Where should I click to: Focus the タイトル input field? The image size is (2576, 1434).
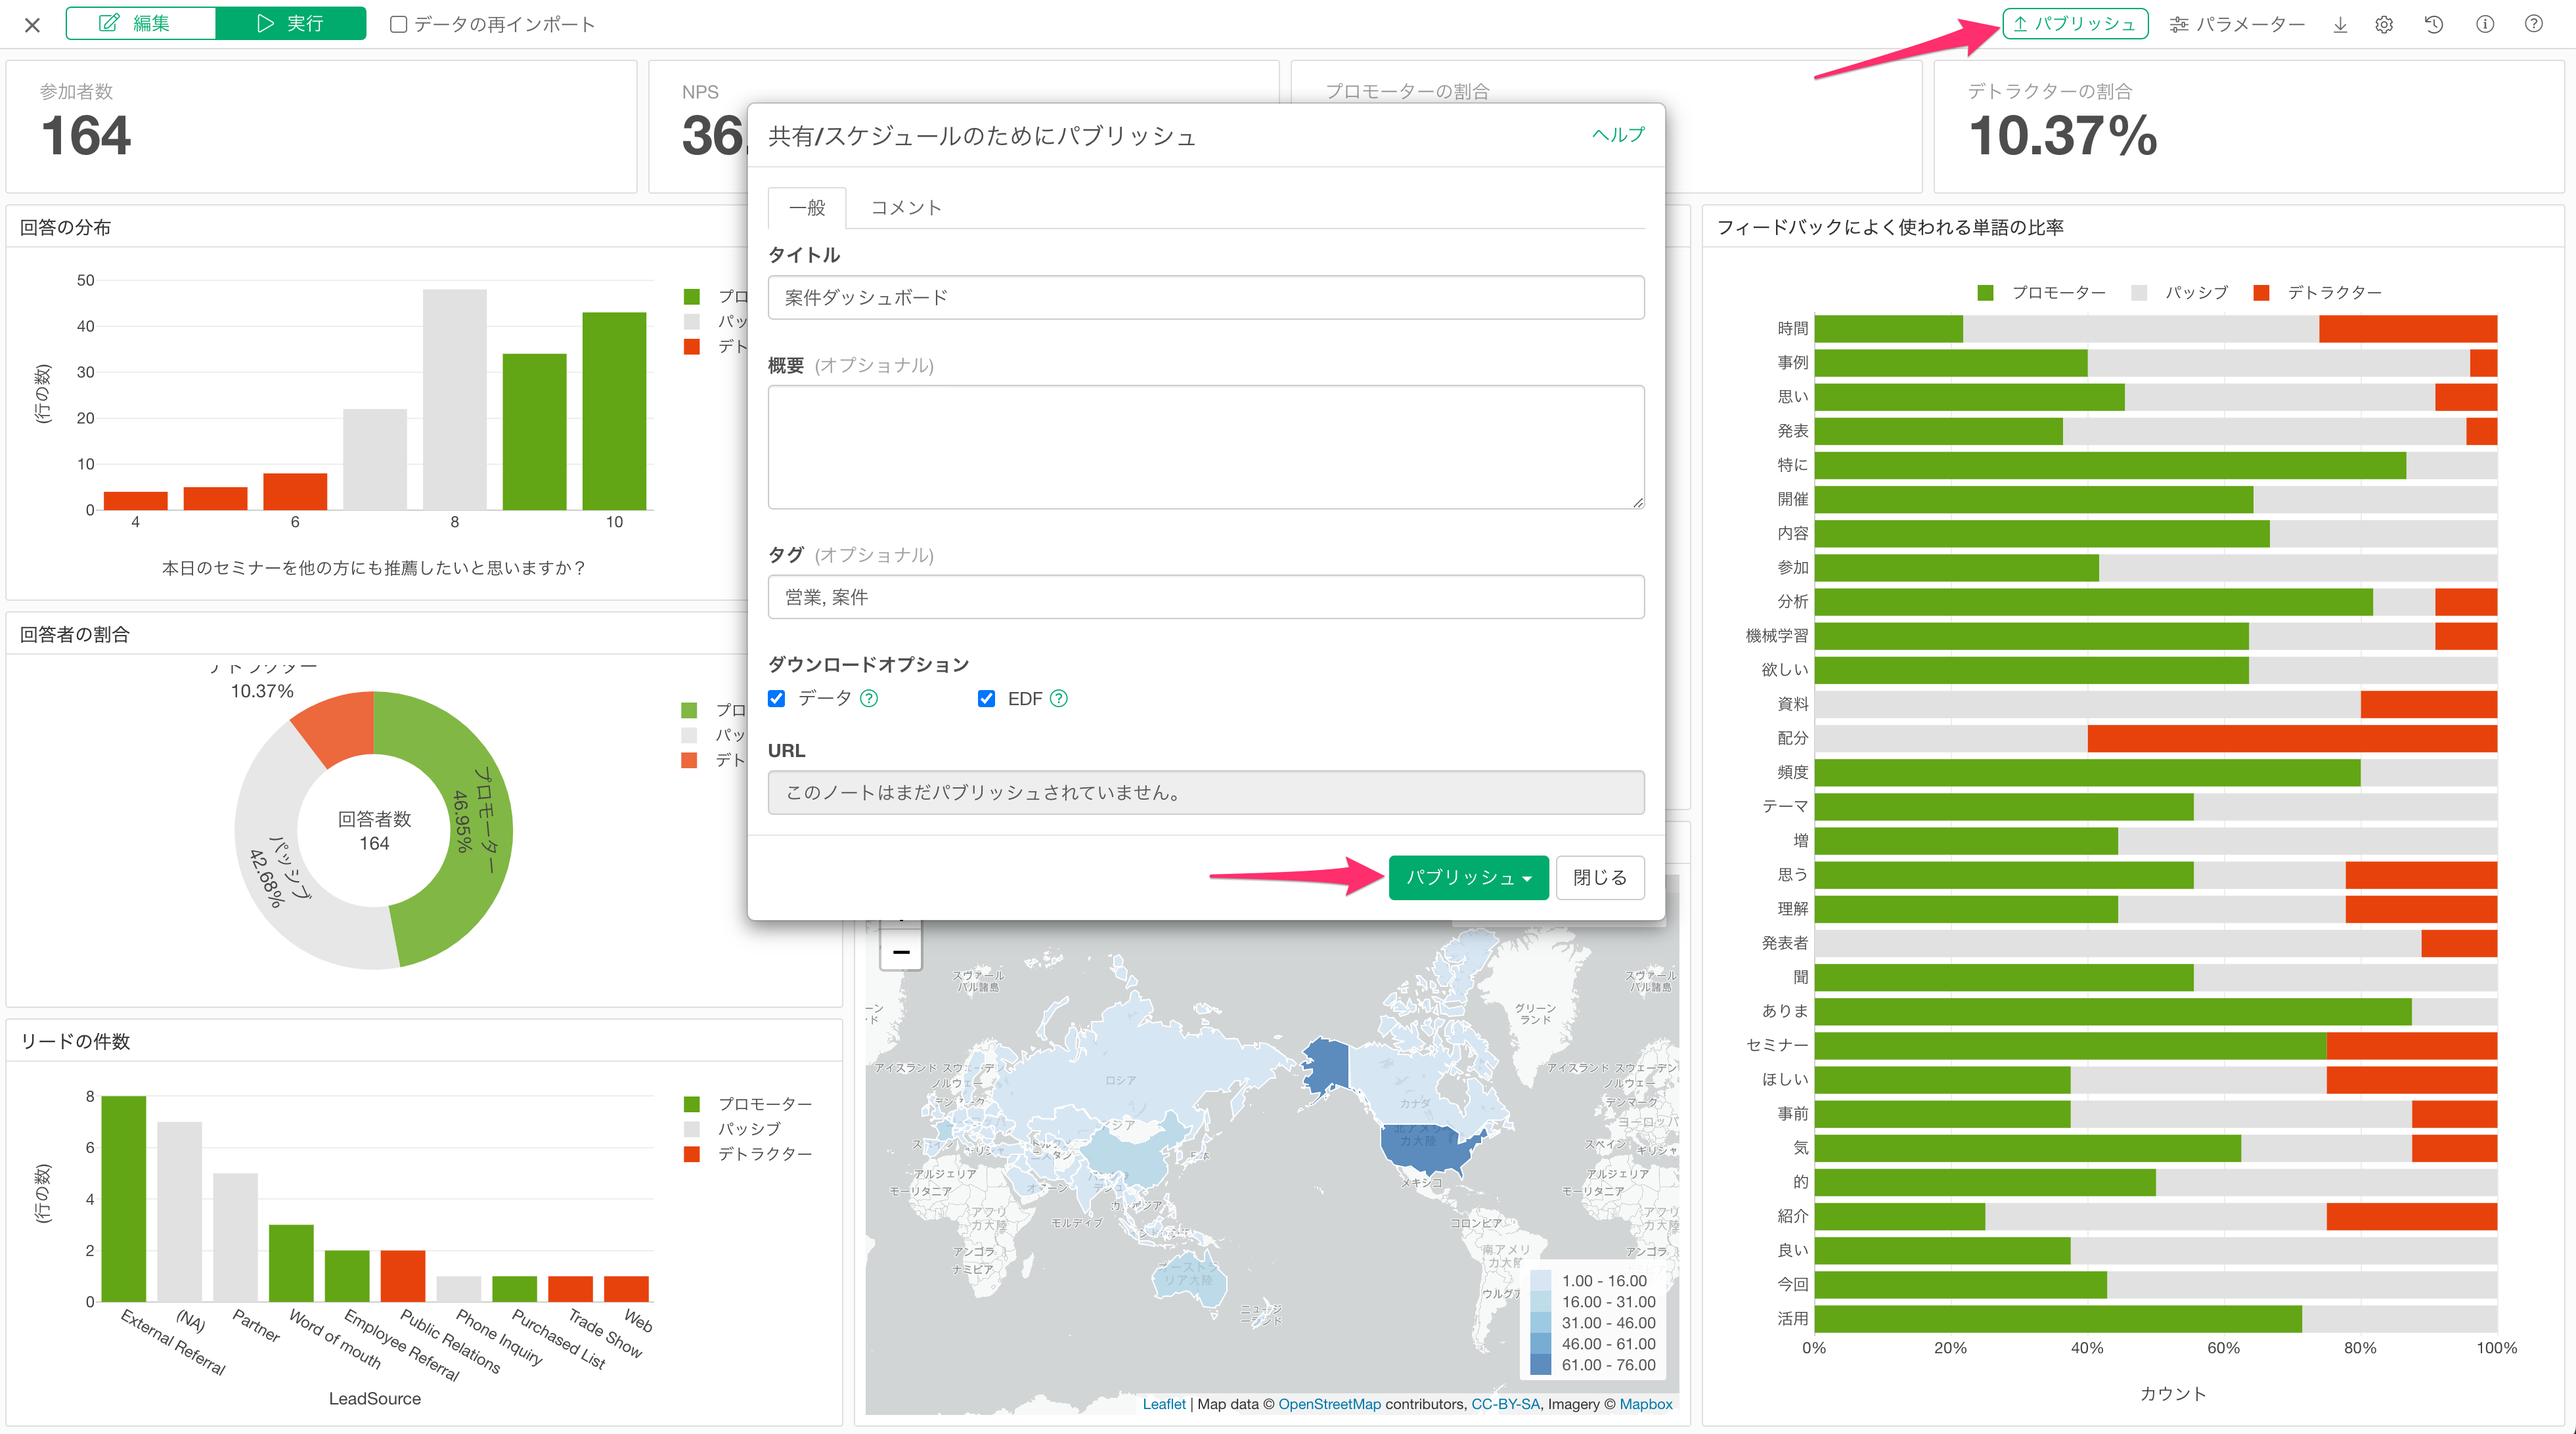coord(1206,298)
